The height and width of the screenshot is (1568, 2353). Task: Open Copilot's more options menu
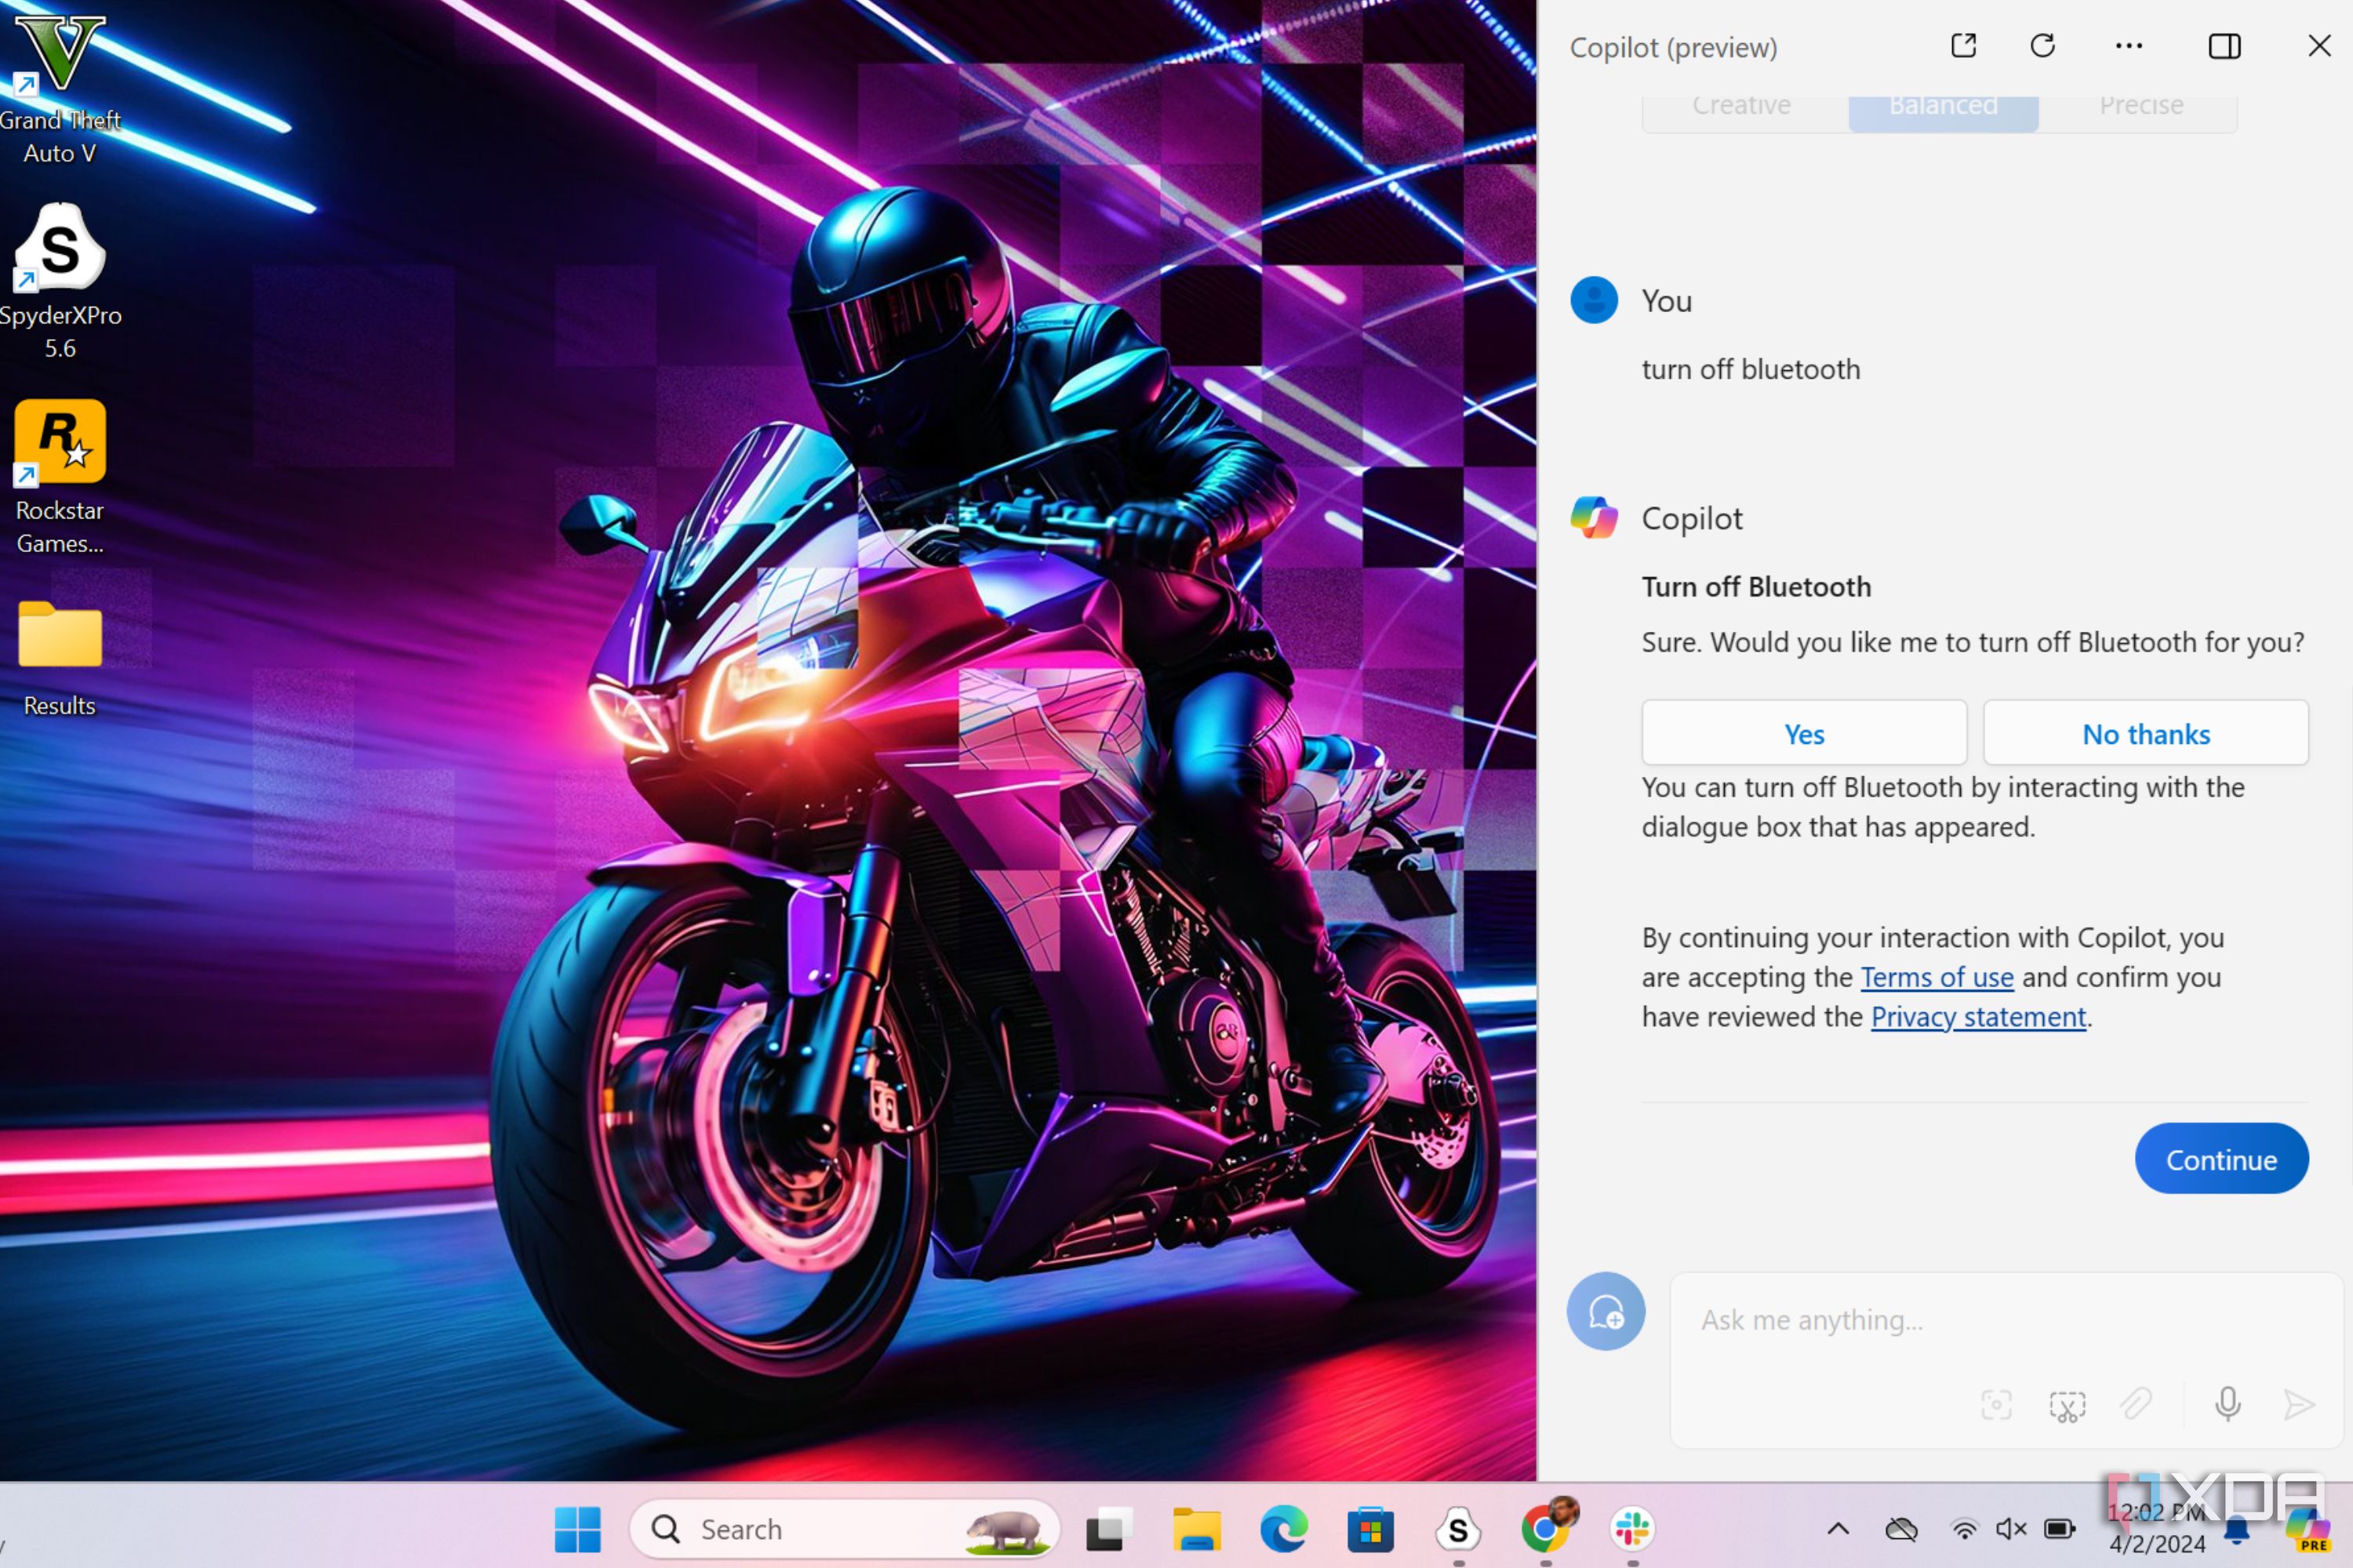[2129, 46]
